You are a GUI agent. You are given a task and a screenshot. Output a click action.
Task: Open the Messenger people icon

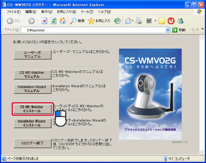pos(180,21)
